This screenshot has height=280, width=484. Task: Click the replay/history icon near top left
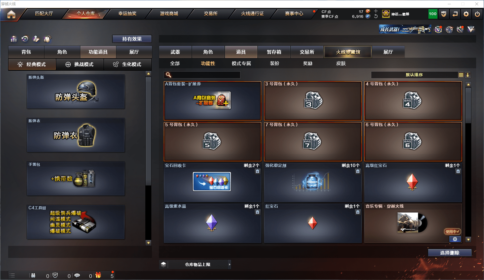coord(25,39)
